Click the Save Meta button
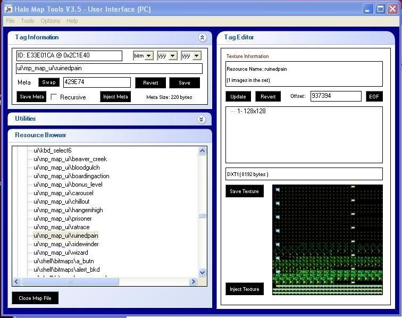This screenshot has width=402, height=318. click(x=31, y=97)
